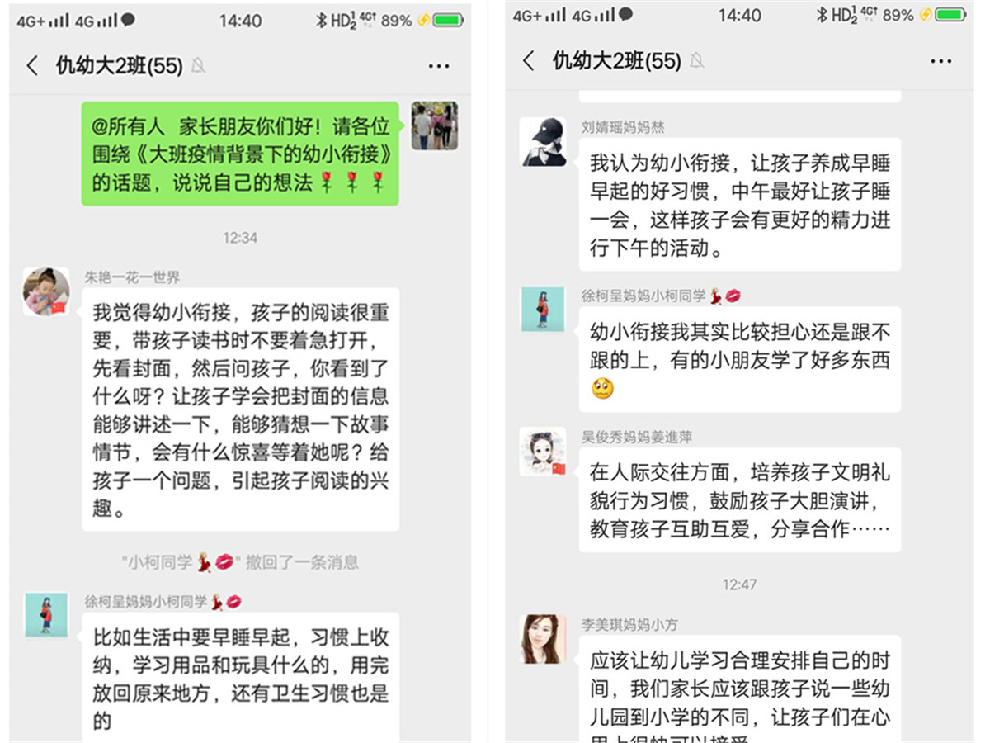Select the green @所有人 announcement message

(240, 154)
